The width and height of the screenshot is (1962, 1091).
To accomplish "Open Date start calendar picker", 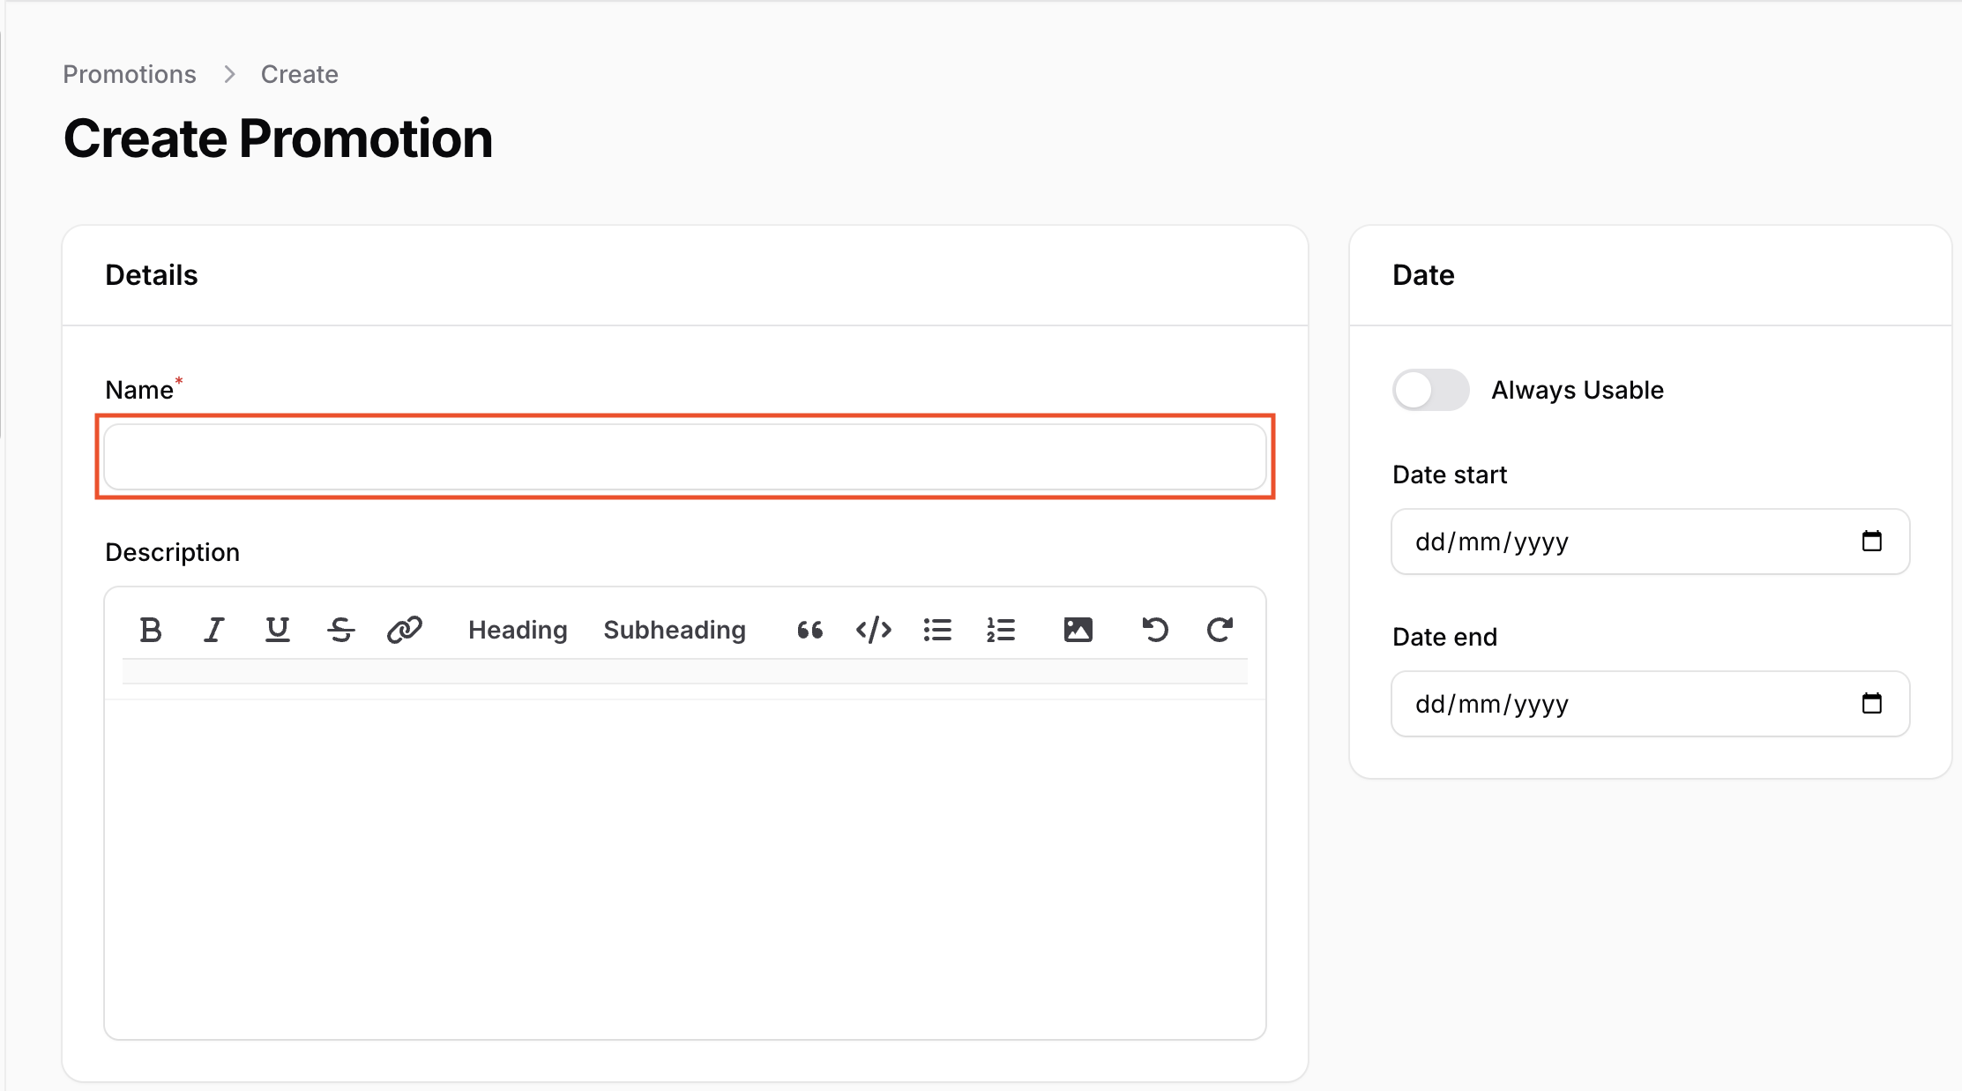I will click(1871, 542).
